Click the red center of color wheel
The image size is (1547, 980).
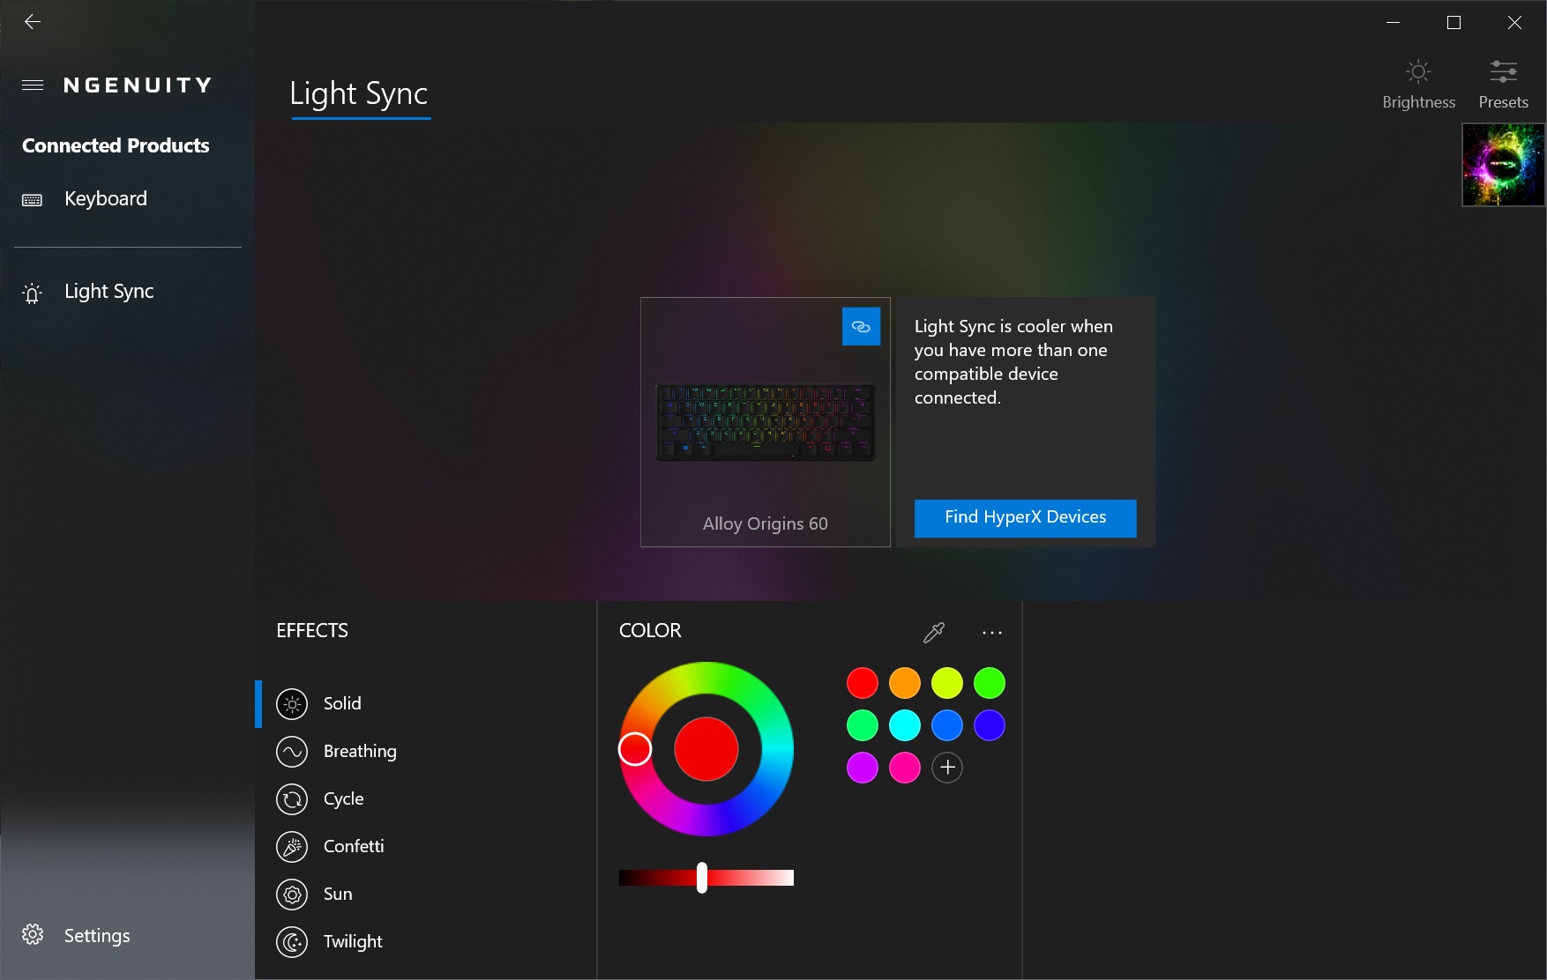click(x=706, y=749)
